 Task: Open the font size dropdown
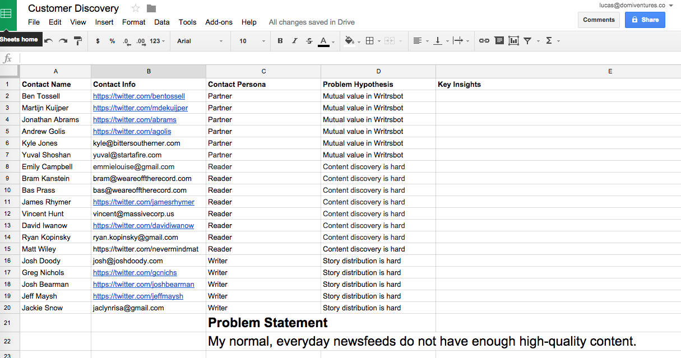pos(252,41)
